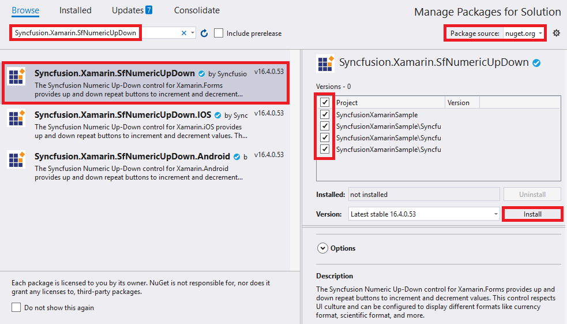This screenshot has height=324, width=567.
Task: Click Syncfusion.Xamarin.SfNumericUpDown package icon in list
Action: tap(16, 76)
